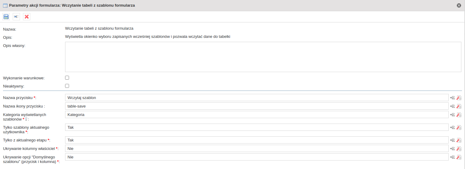Click the blue floppy disk save icon
Viewport: 465px width, 169px height.
click(6, 17)
